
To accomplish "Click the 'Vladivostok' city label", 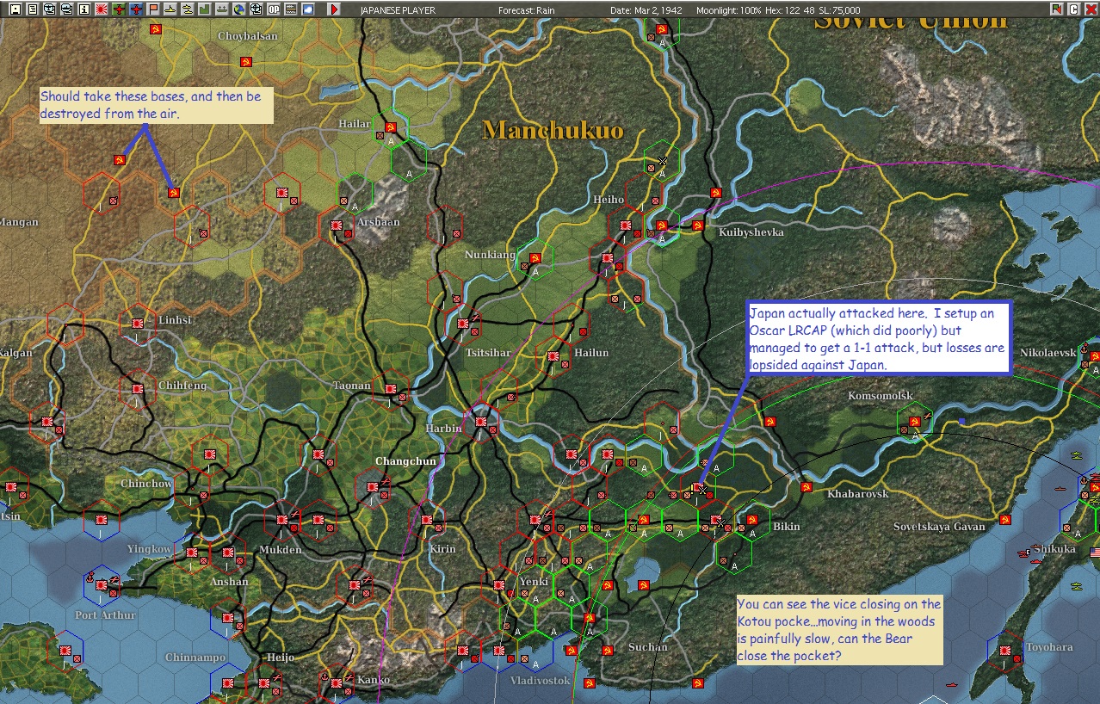I will point(541,680).
